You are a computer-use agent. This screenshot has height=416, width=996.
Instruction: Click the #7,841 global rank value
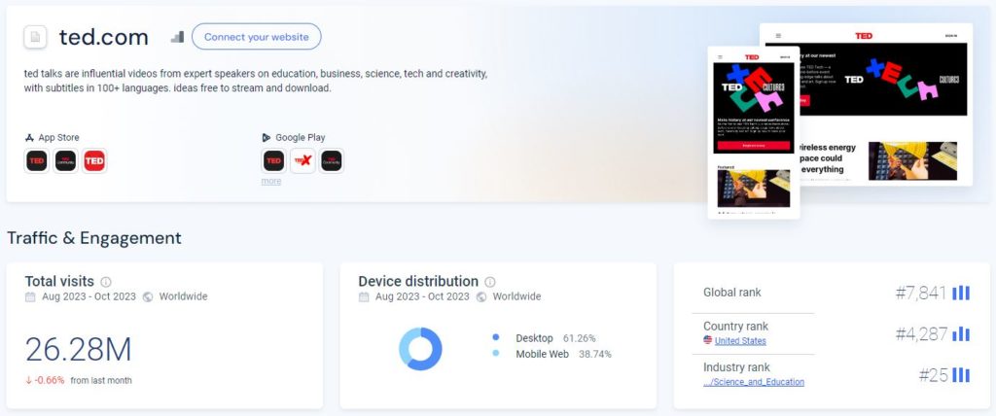[921, 293]
